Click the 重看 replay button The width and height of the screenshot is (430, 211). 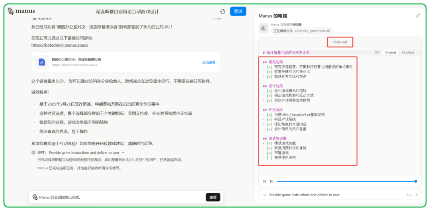213,197
